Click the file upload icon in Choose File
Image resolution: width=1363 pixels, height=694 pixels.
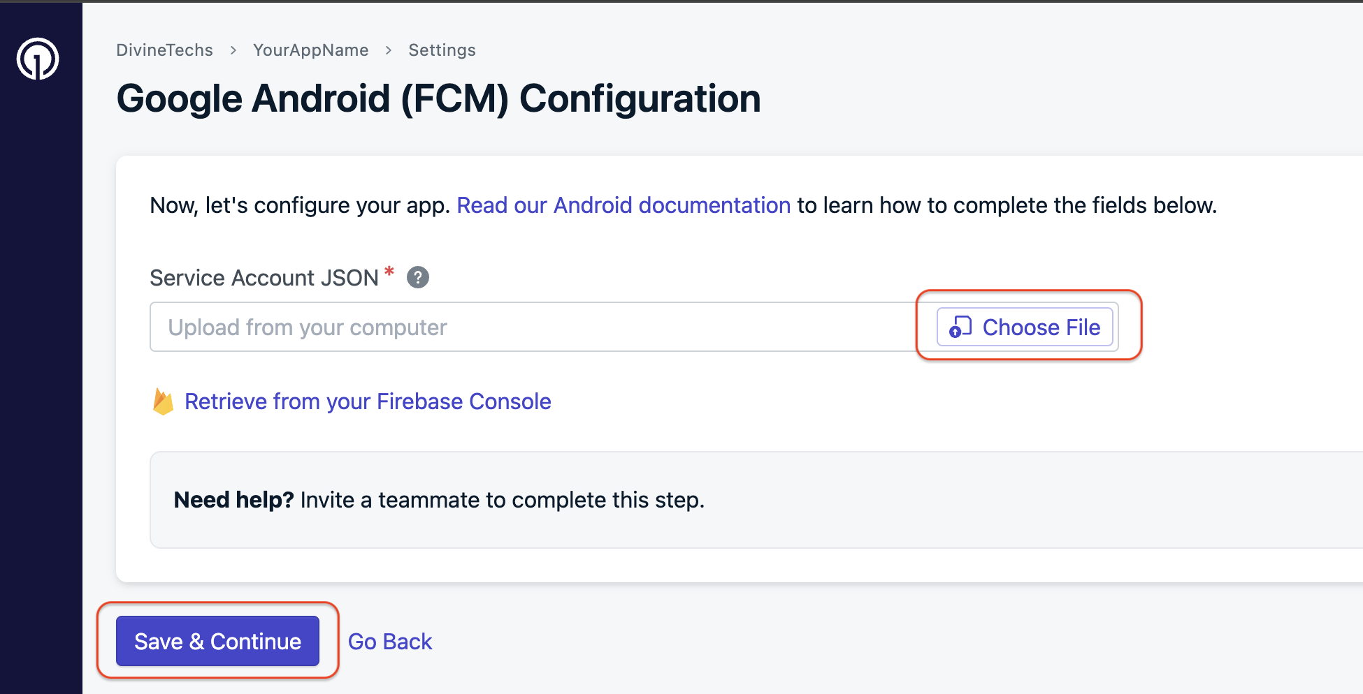960,327
